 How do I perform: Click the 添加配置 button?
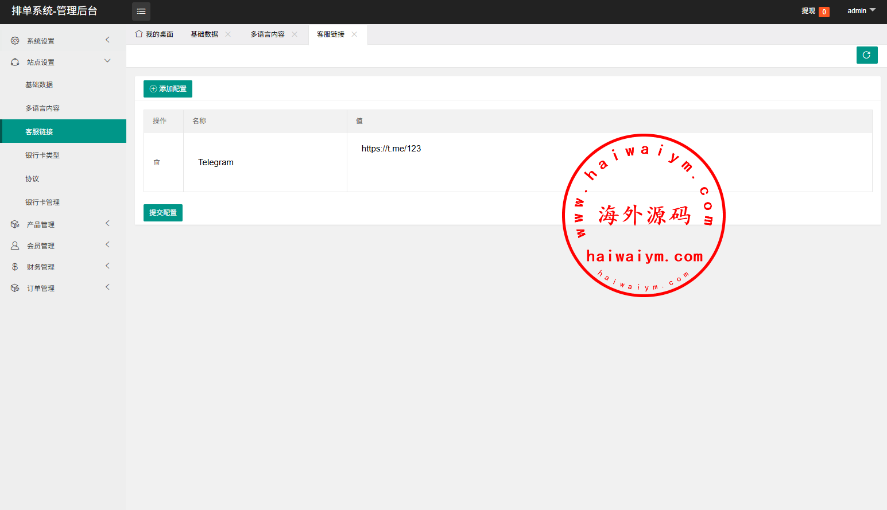click(x=168, y=89)
